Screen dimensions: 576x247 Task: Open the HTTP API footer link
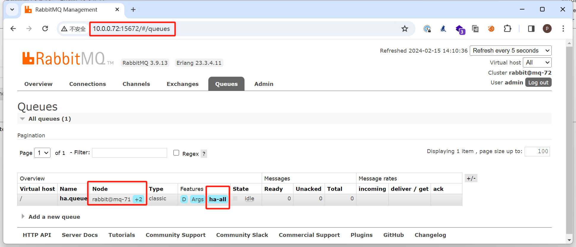tap(37, 235)
